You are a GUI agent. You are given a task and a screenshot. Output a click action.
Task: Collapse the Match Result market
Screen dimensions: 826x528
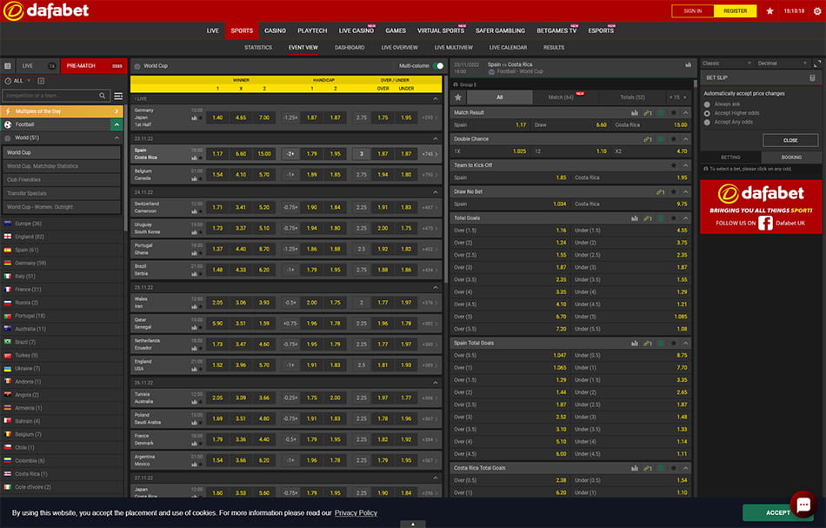685,113
